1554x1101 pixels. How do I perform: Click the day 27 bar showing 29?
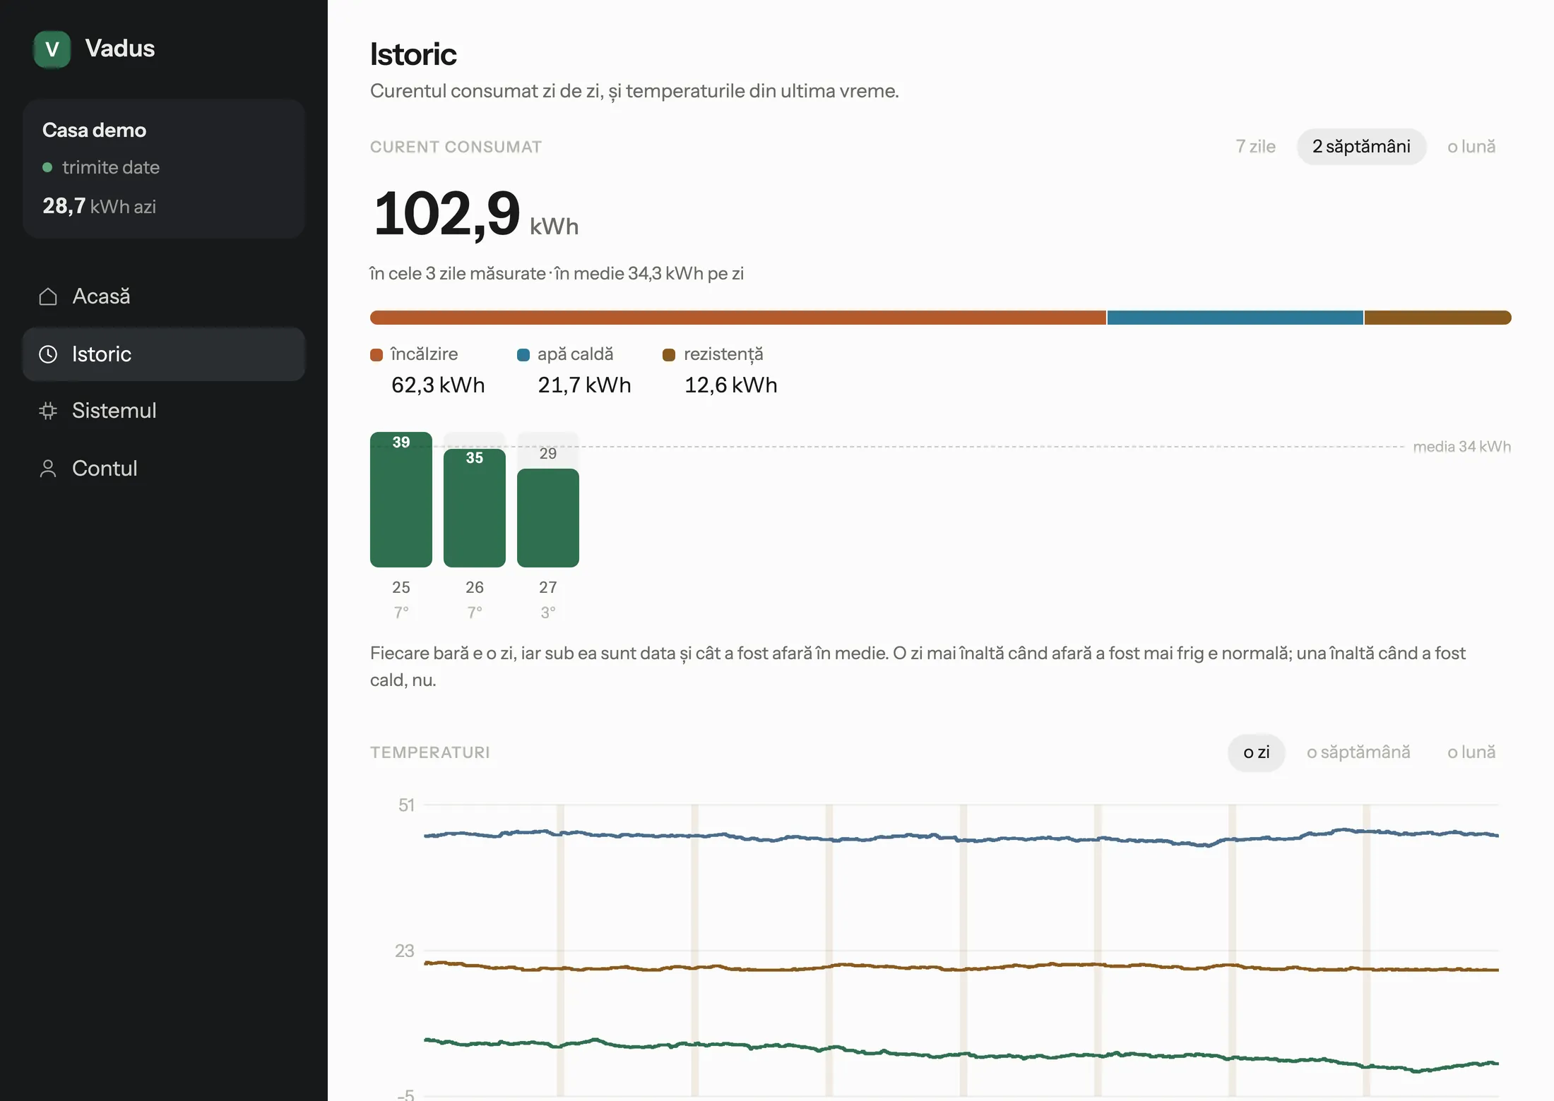point(548,518)
